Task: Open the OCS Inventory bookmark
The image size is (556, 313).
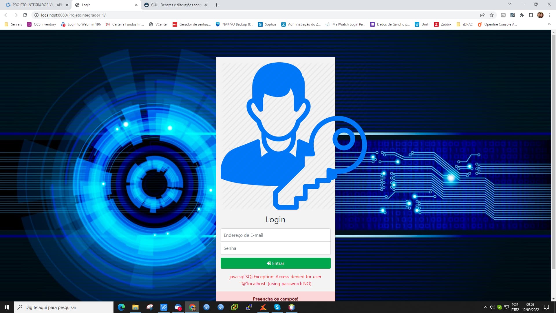Action: point(41,24)
